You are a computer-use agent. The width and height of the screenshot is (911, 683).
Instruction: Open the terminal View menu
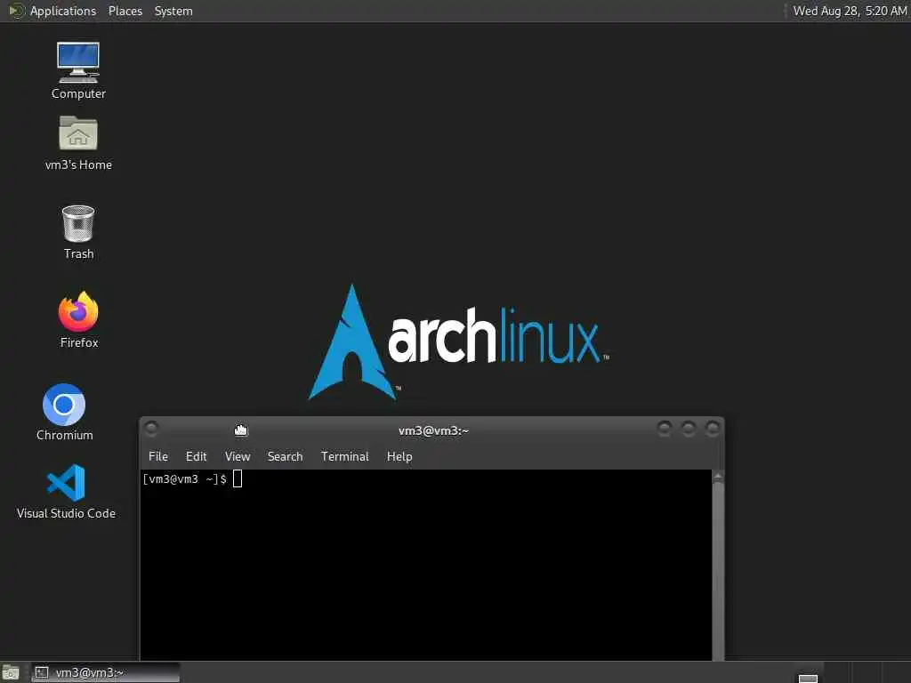click(x=237, y=456)
